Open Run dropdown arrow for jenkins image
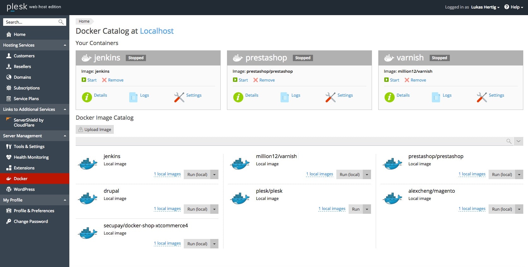This screenshot has height=267, width=528. click(x=214, y=174)
